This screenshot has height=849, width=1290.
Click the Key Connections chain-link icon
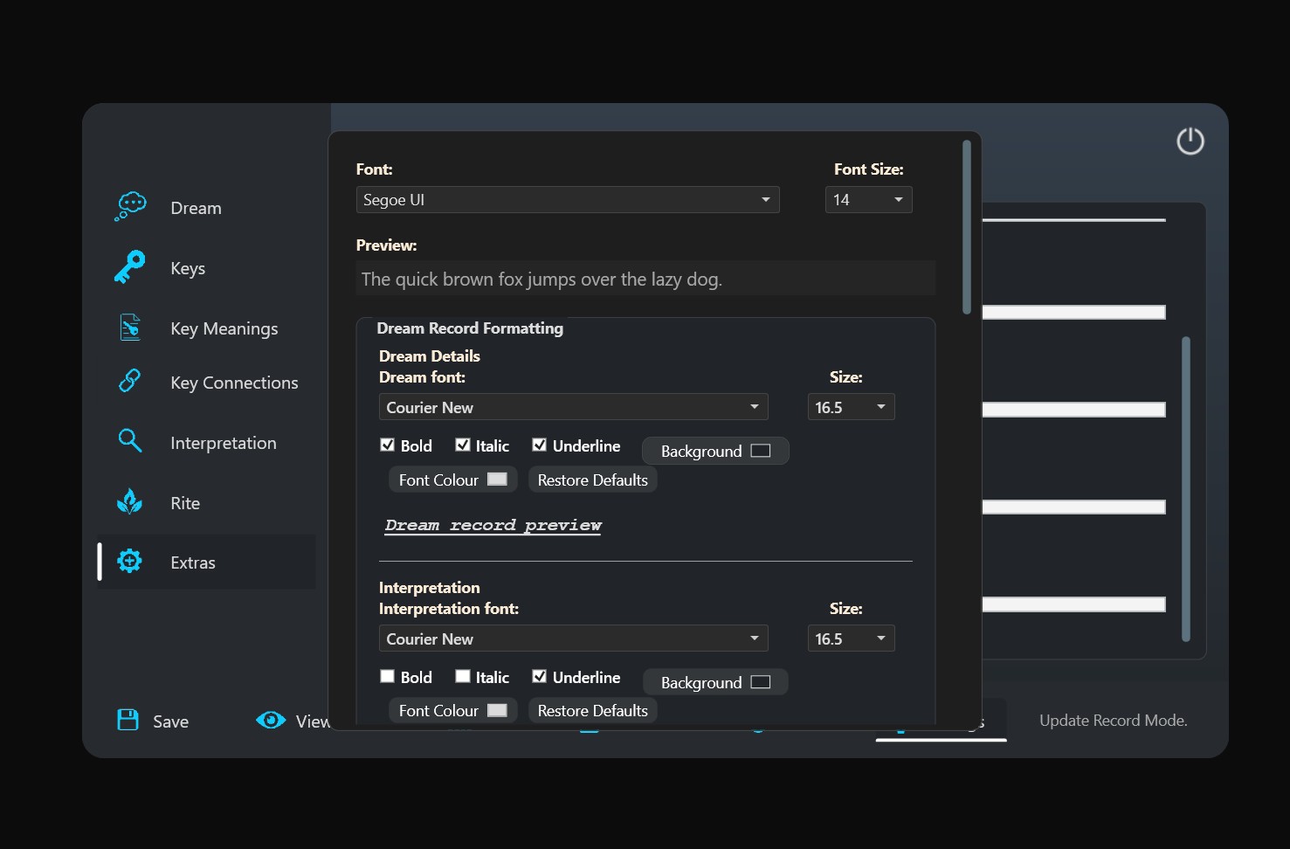point(130,382)
